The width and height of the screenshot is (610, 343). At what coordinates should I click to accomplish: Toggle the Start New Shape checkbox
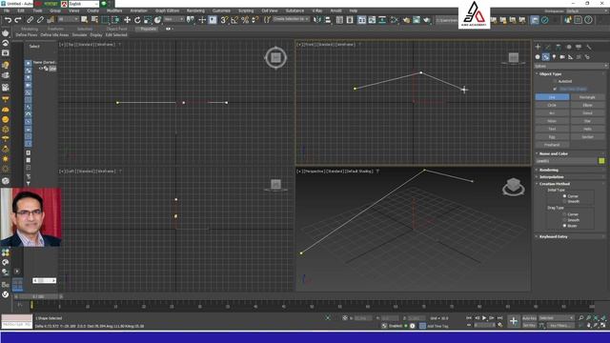[555, 89]
